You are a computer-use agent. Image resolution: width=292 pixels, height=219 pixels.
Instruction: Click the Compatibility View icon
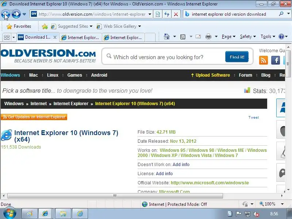pos(158,14)
